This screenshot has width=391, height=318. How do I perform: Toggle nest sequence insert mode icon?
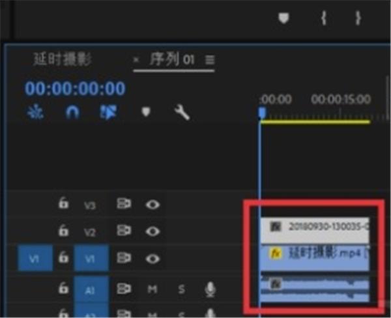point(35,111)
